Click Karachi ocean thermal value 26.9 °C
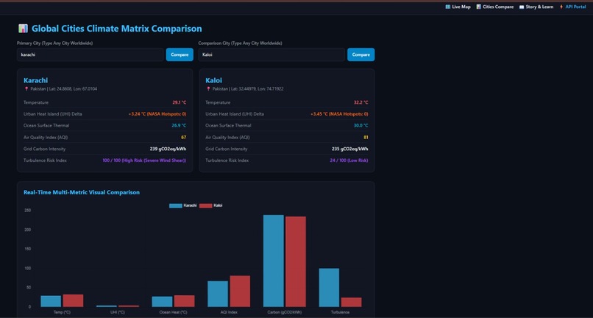 180,126
